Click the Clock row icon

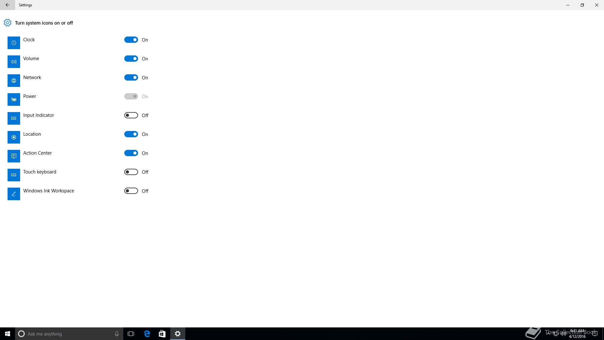14,43
